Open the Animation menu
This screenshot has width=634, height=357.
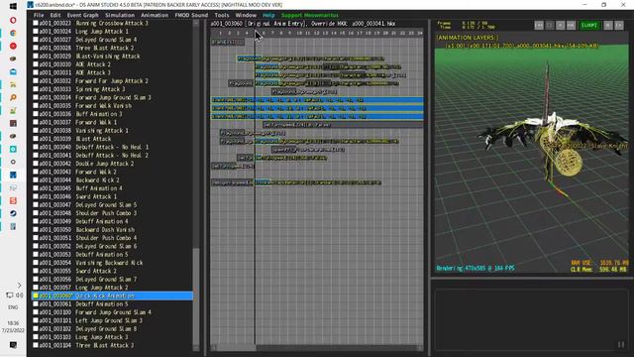[x=155, y=15]
